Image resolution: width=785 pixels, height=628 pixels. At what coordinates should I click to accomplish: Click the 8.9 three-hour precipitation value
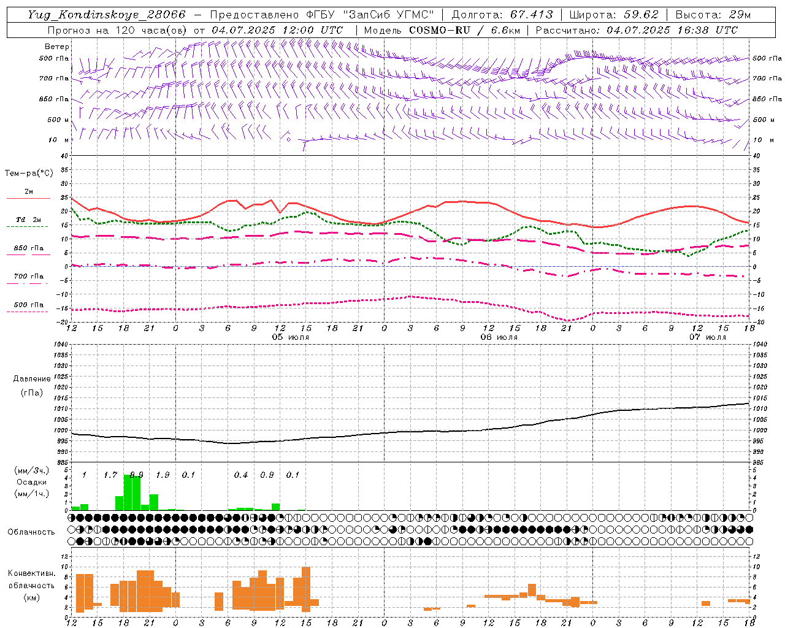(x=137, y=475)
